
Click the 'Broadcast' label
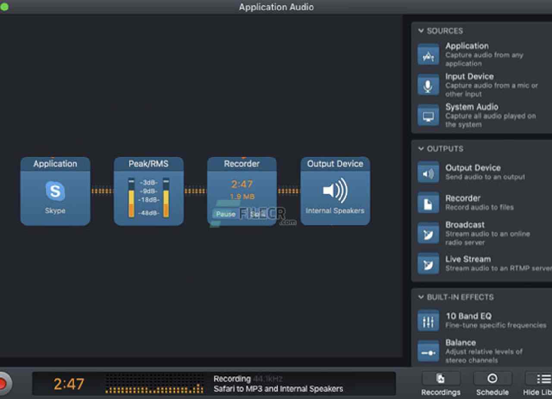tap(465, 225)
